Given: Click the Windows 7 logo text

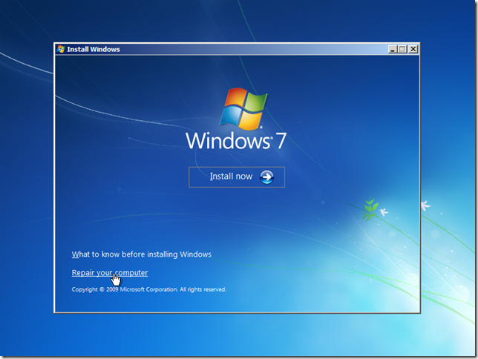Looking at the screenshot, I should [x=236, y=141].
